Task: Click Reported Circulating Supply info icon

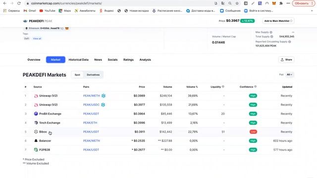Action: click(289, 42)
